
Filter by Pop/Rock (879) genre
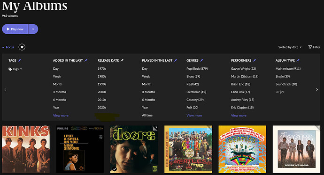197,69
